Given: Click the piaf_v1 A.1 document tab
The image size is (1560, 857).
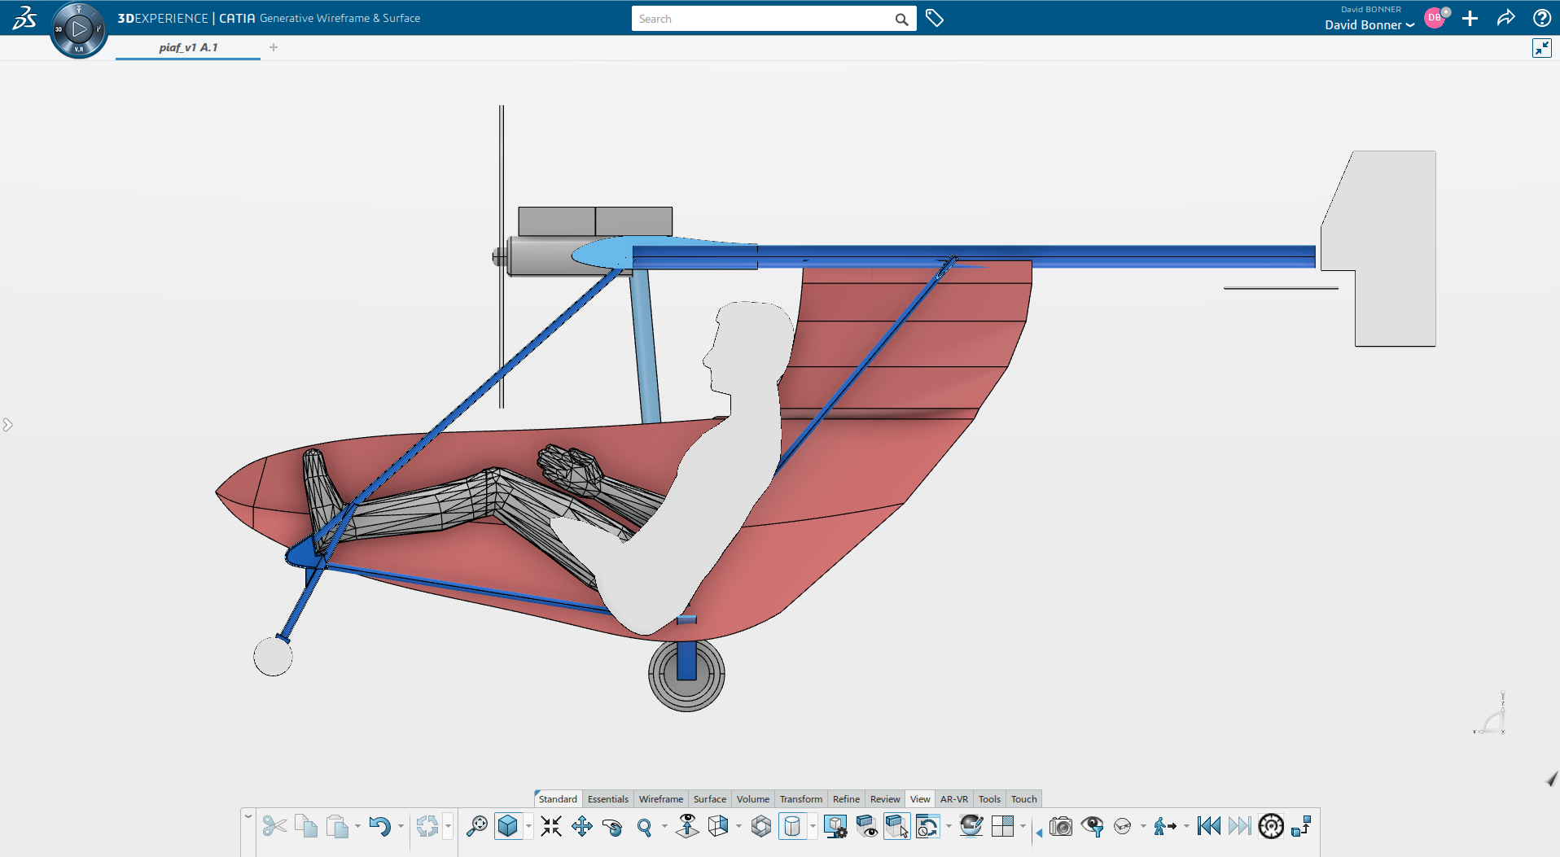Looking at the screenshot, I should [187, 47].
